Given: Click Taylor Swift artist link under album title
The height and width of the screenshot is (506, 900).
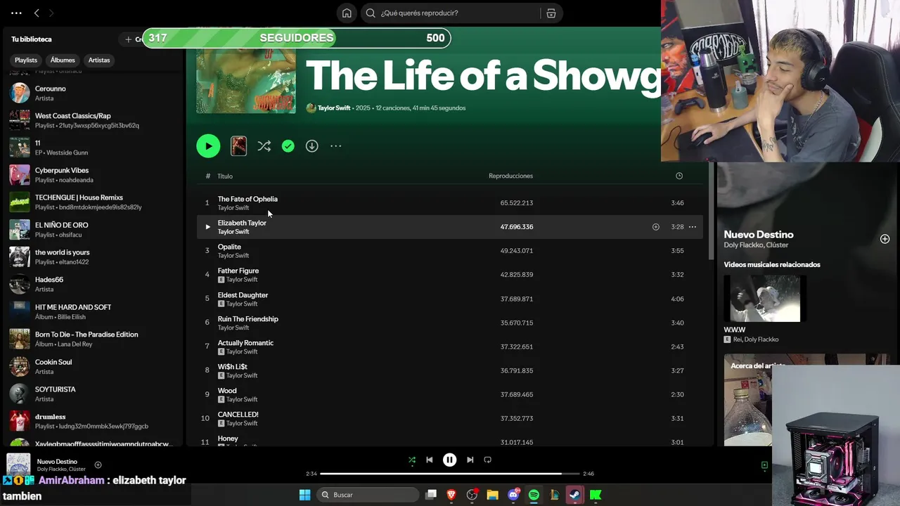Looking at the screenshot, I should pyautogui.click(x=333, y=108).
